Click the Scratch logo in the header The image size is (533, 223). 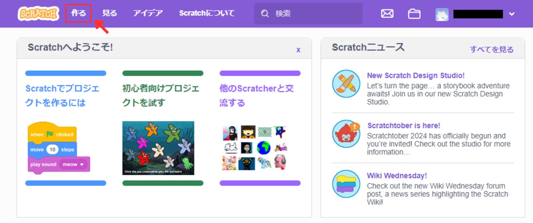tap(38, 13)
